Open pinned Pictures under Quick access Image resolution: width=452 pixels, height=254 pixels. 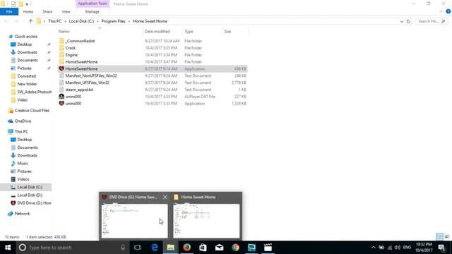point(24,68)
